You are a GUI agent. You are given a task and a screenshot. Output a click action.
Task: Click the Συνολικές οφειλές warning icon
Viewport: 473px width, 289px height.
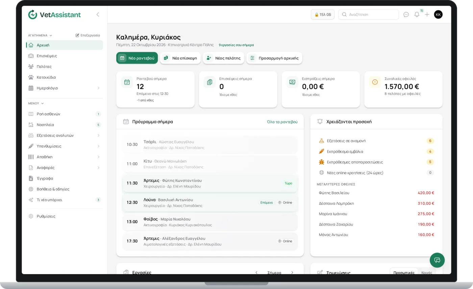(375, 82)
